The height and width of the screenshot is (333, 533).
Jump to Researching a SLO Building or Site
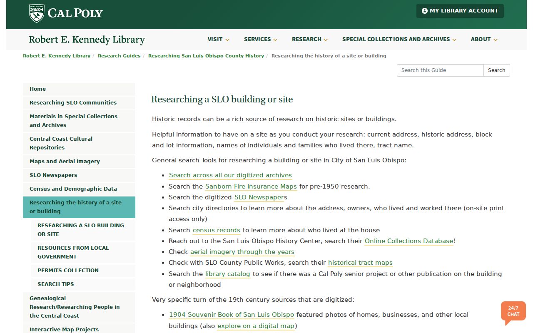click(83, 230)
